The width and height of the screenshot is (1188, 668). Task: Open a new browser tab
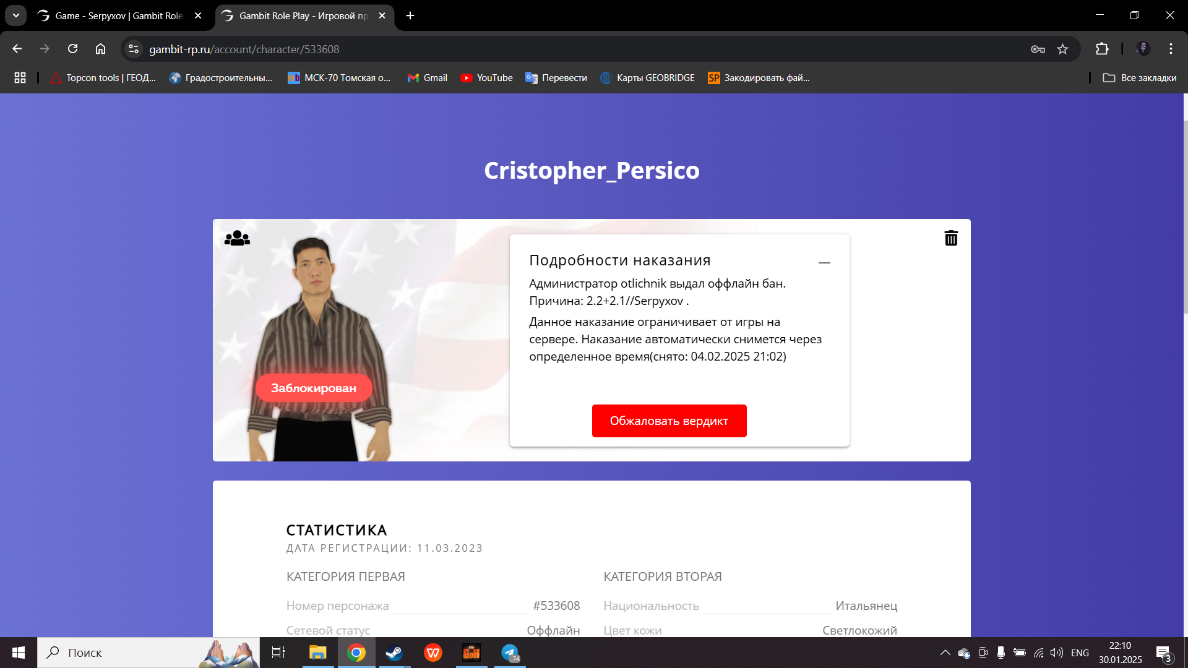(410, 15)
